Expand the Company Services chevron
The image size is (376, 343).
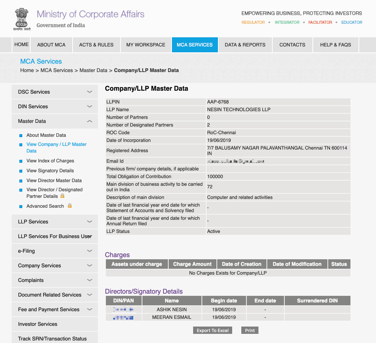click(89, 265)
